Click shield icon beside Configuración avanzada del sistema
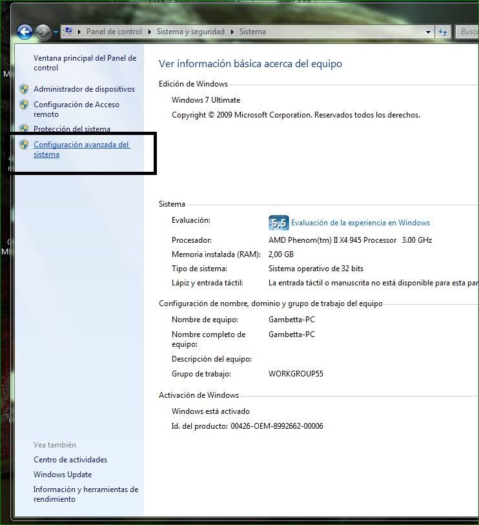 pos(24,145)
